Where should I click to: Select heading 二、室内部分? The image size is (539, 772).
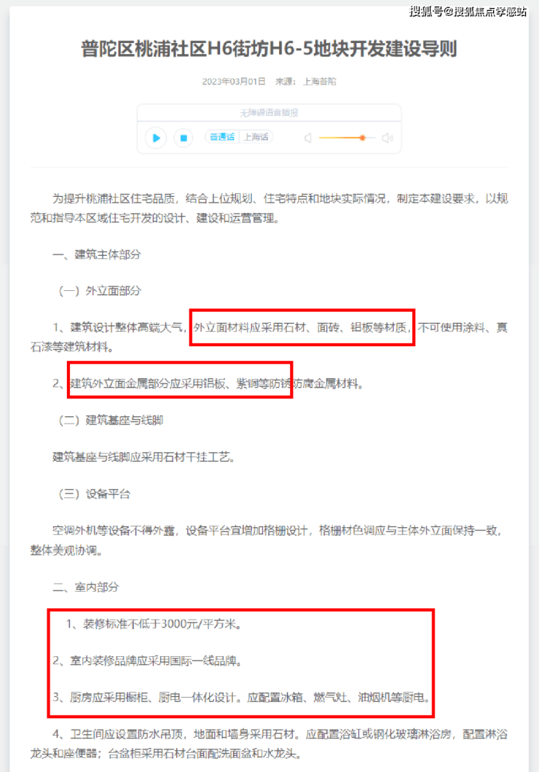pos(86,587)
